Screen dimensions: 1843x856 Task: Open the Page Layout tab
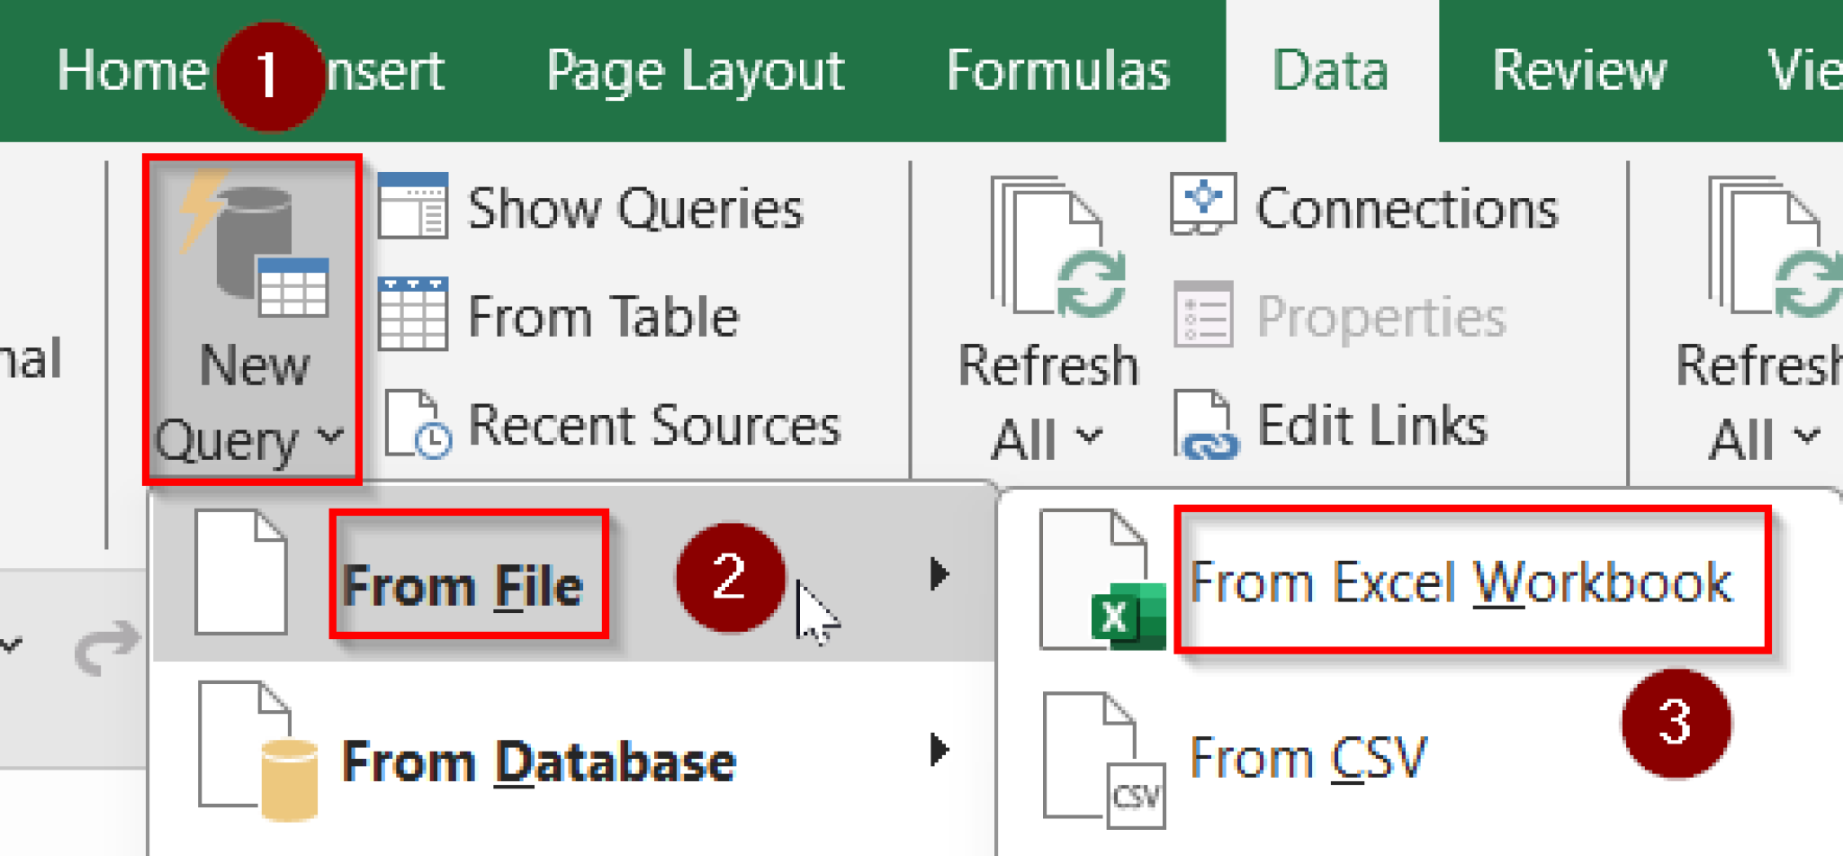coord(695,71)
